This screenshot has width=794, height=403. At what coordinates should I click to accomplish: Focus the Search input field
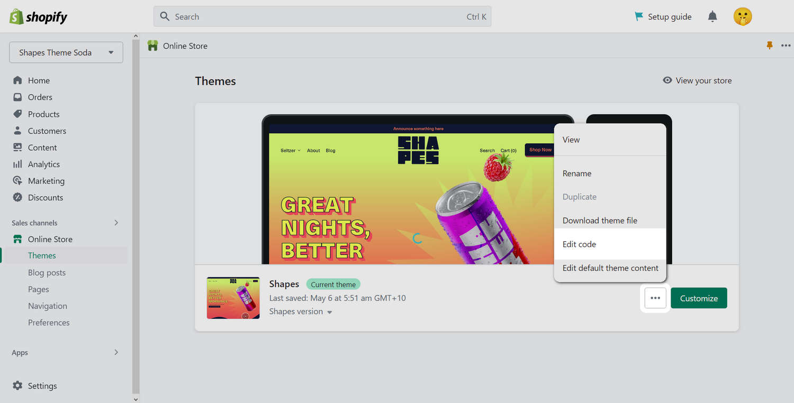[322, 16]
